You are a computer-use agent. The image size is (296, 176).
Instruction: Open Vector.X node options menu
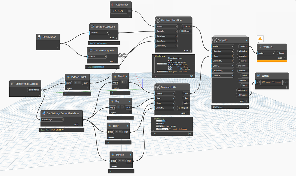pyautogui.click(x=285, y=58)
